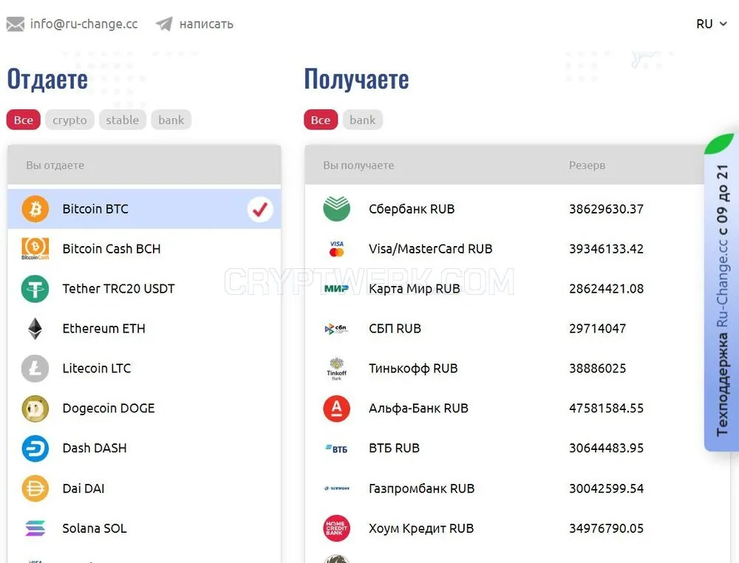
Task: Choose Litecoin LTC to give
Action: click(x=144, y=369)
